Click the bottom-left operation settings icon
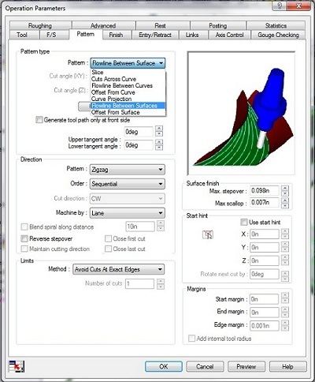This screenshot has height=382, width=315. coord(17,366)
